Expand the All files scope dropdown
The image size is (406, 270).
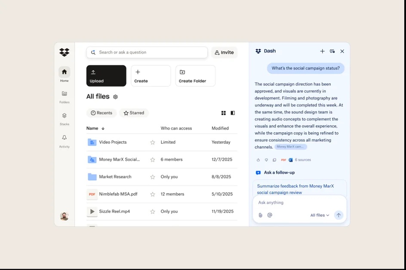(320, 215)
